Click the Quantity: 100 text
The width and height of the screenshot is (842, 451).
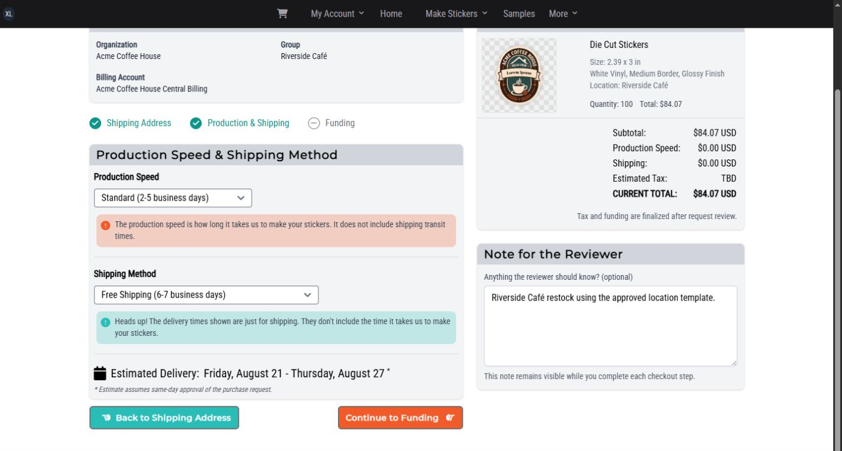point(611,104)
